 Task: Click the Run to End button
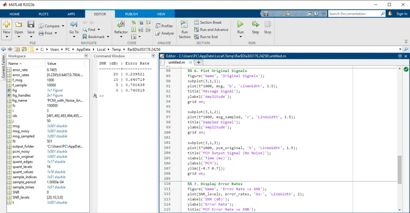click(206, 37)
